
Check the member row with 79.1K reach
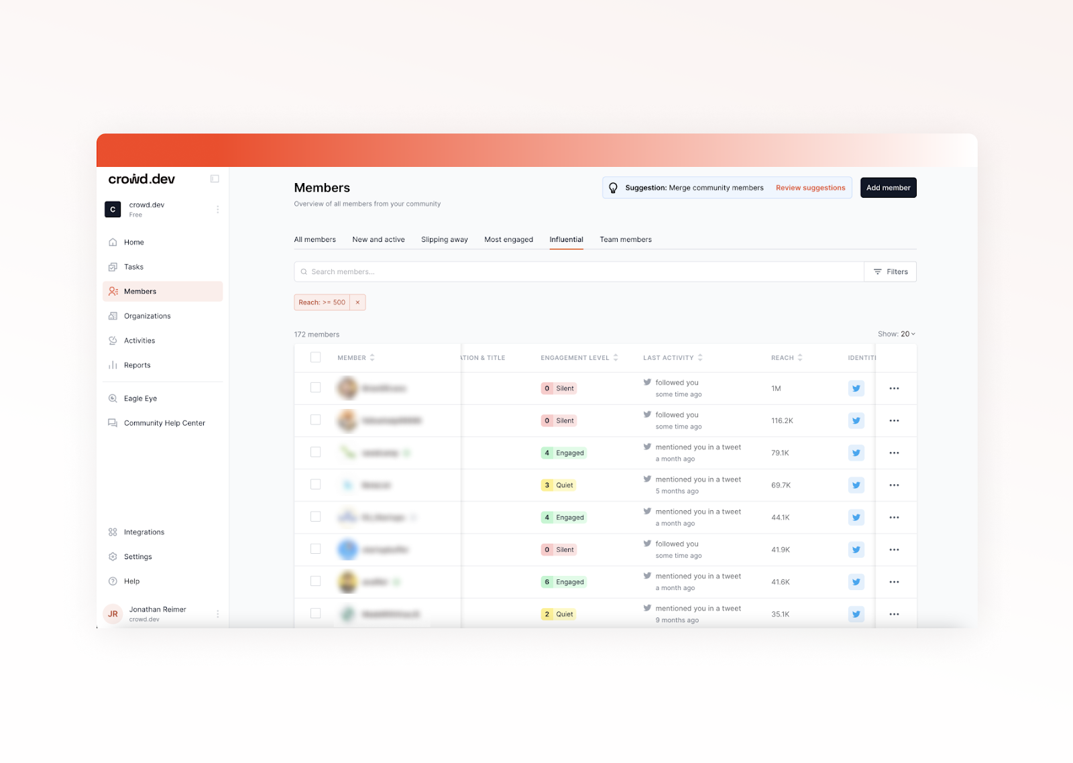(x=315, y=452)
